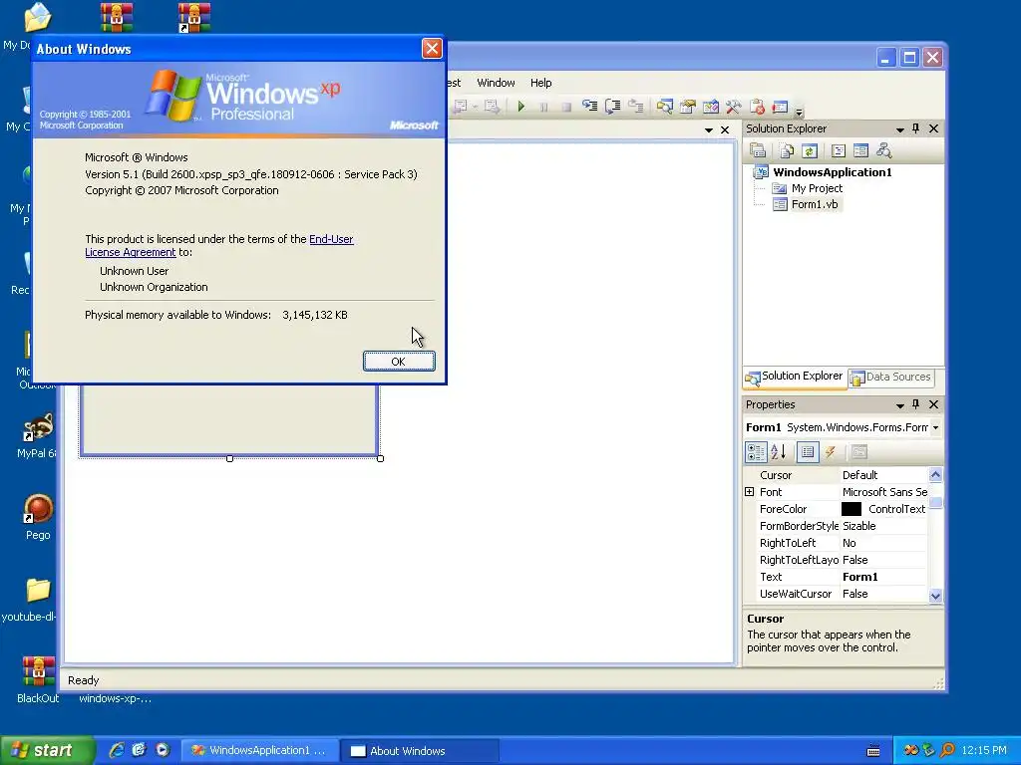Click the Property Pages icon in Properties toolbar
This screenshot has width=1021, height=765.
(x=859, y=451)
